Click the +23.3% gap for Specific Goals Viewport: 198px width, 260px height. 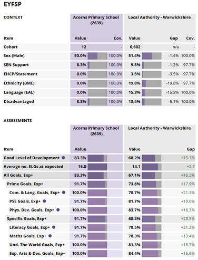click(x=188, y=219)
